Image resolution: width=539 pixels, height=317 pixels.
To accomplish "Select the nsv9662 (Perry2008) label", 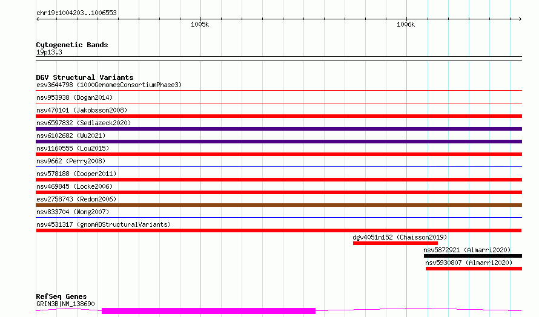I will [71, 161].
